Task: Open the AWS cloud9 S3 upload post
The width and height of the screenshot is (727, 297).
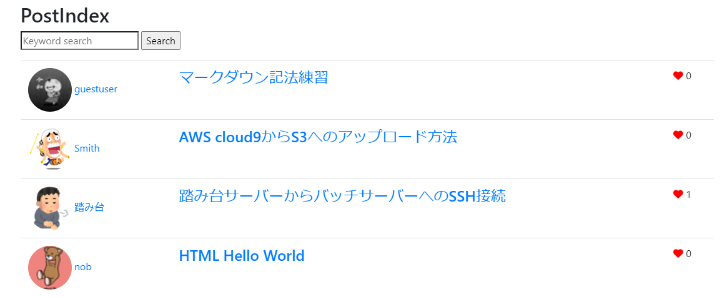Action: pos(318,137)
